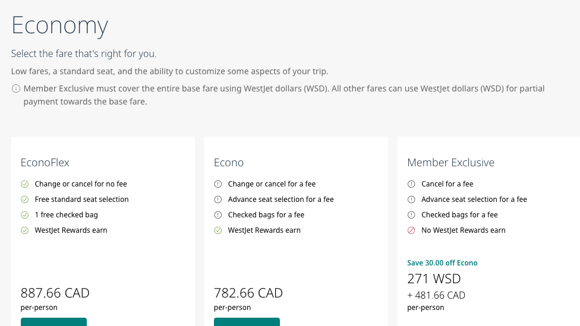580x326 pixels.
Task: Click check icon beside '1 free checked bag'
Action: [25, 215]
